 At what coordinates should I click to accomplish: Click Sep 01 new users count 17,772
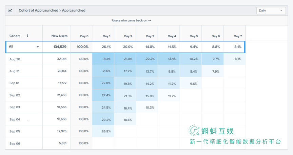coord(62,83)
